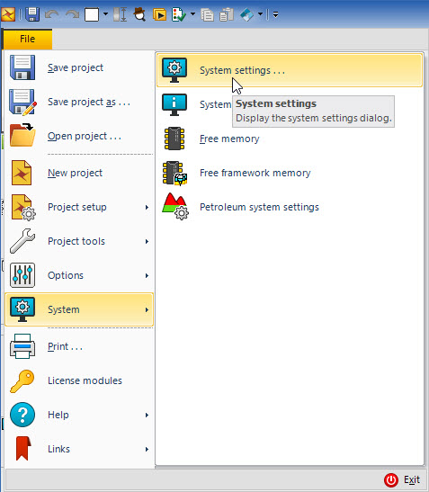Viewport: 429px width, 492px height.
Task: Click the Print printer icon
Action: point(22,346)
